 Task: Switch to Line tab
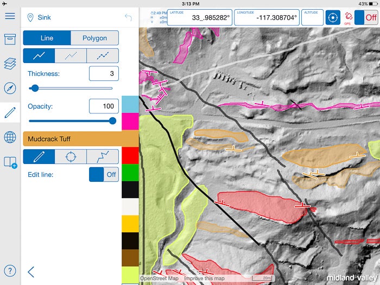click(x=47, y=38)
